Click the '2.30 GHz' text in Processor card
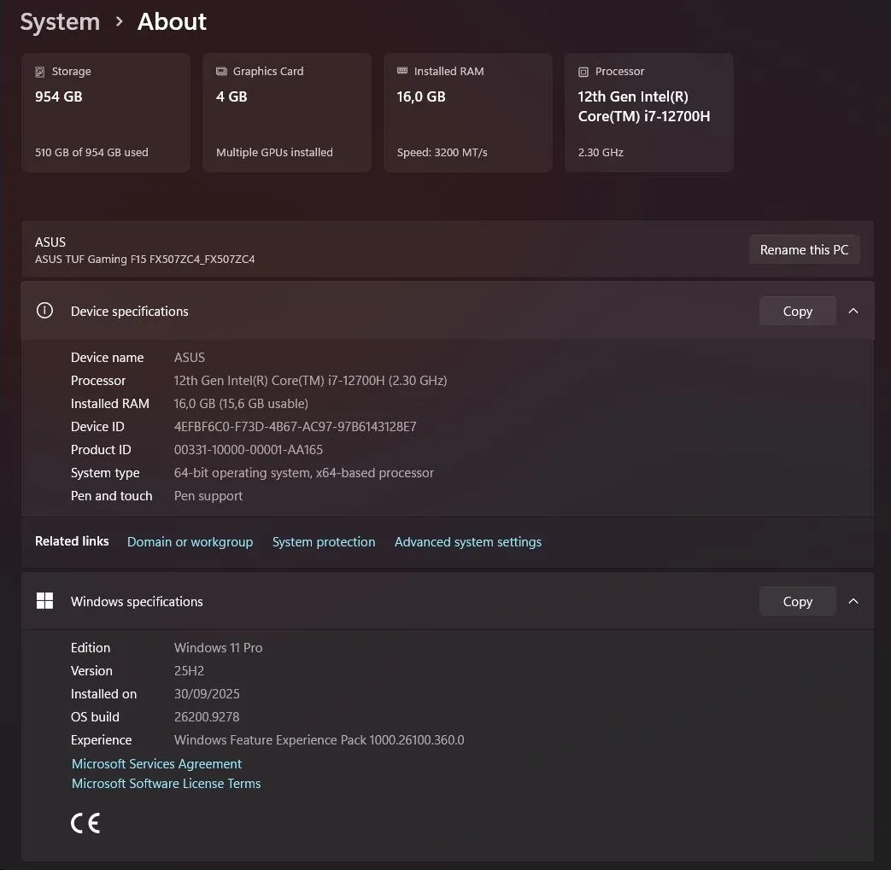 (601, 152)
